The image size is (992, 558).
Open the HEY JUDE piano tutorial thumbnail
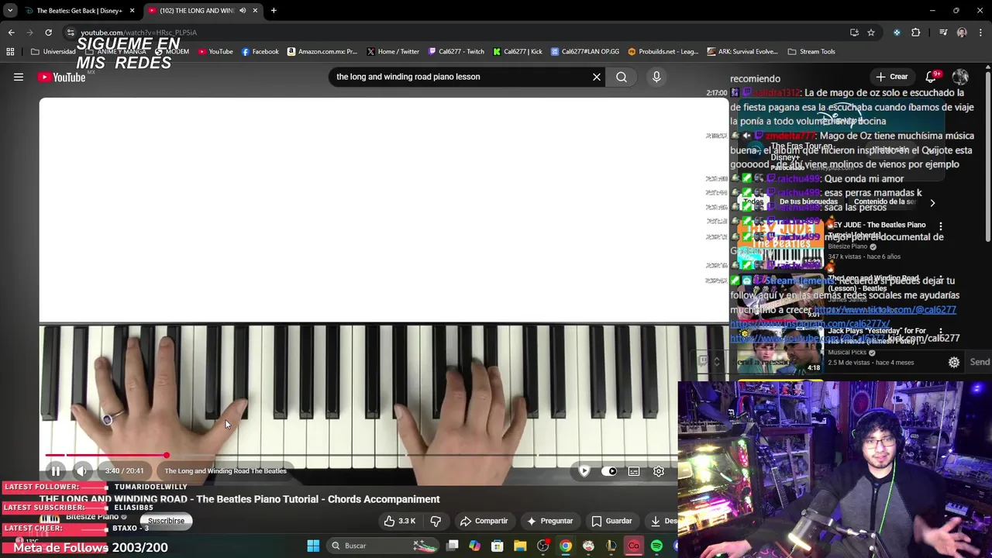(x=780, y=243)
